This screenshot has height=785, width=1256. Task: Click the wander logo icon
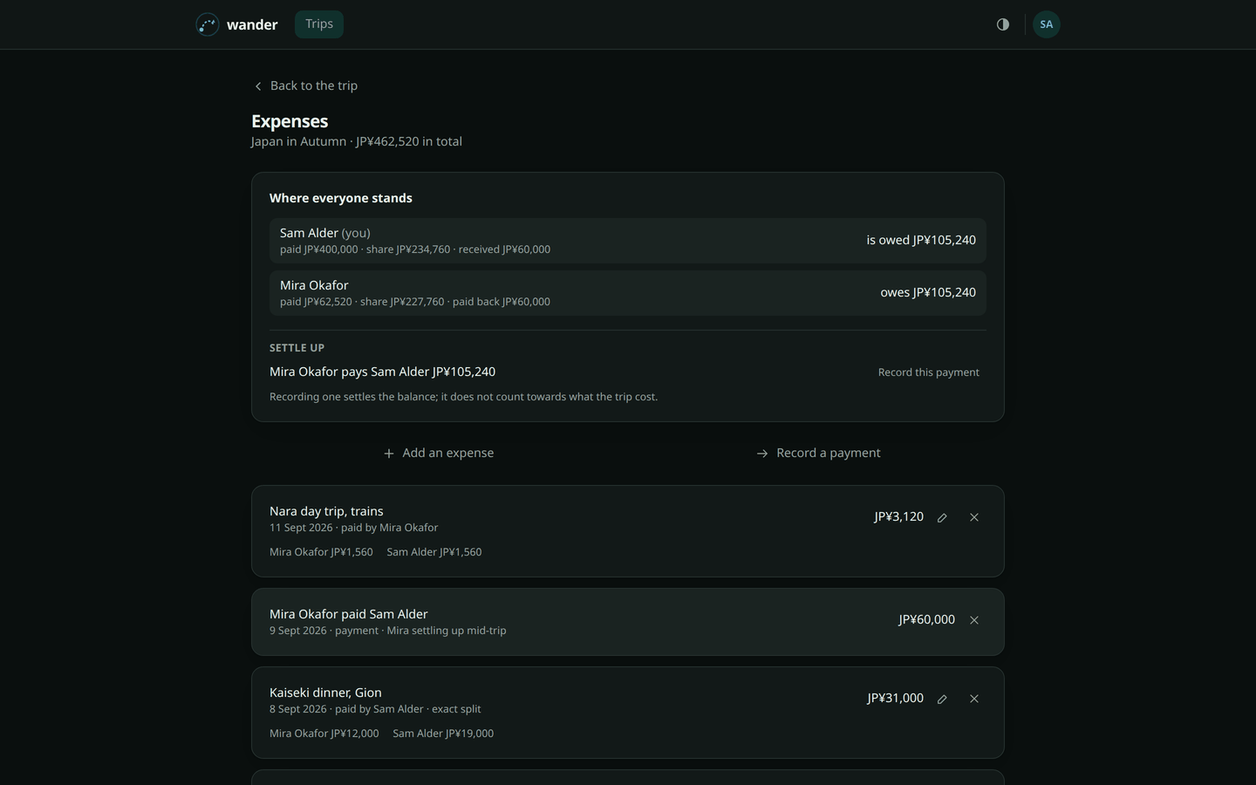[x=208, y=24]
